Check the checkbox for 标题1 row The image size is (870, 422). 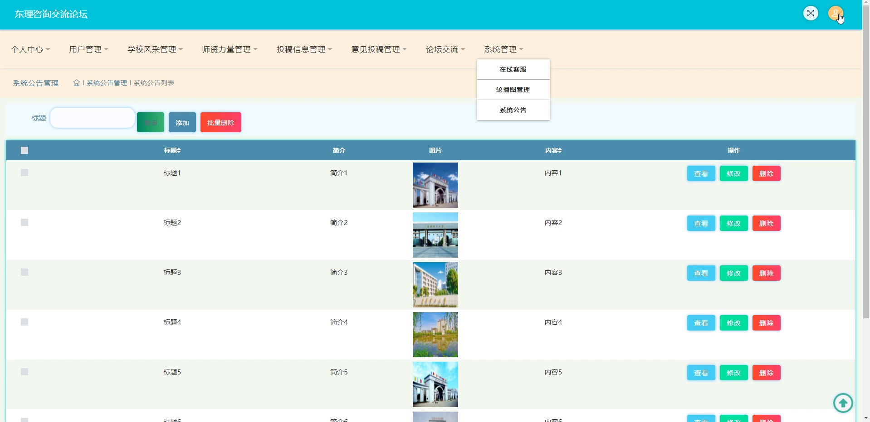(x=24, y=173)
